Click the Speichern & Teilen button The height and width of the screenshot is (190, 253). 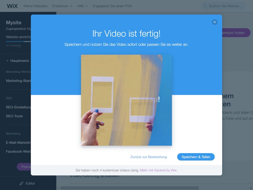tap(196, 157)
